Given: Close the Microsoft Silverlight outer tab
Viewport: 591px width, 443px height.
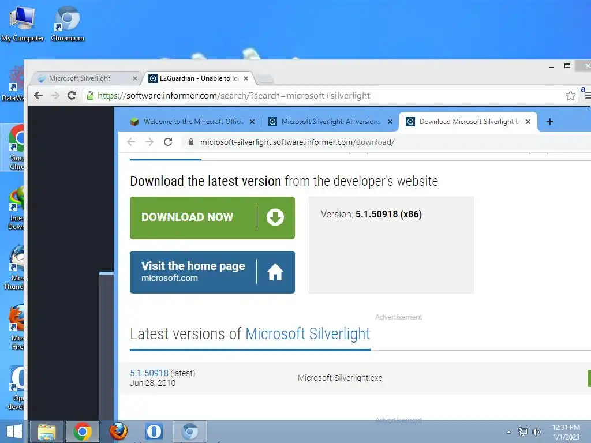Looking at the screenshot, I should [135, 78].
